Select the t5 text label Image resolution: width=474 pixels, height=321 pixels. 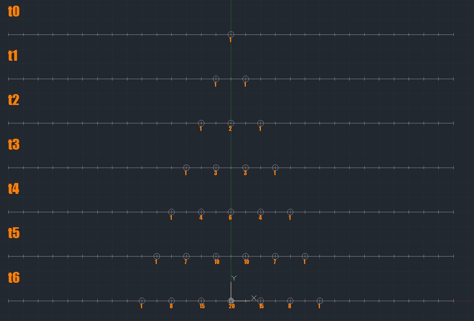click(14, 233)
